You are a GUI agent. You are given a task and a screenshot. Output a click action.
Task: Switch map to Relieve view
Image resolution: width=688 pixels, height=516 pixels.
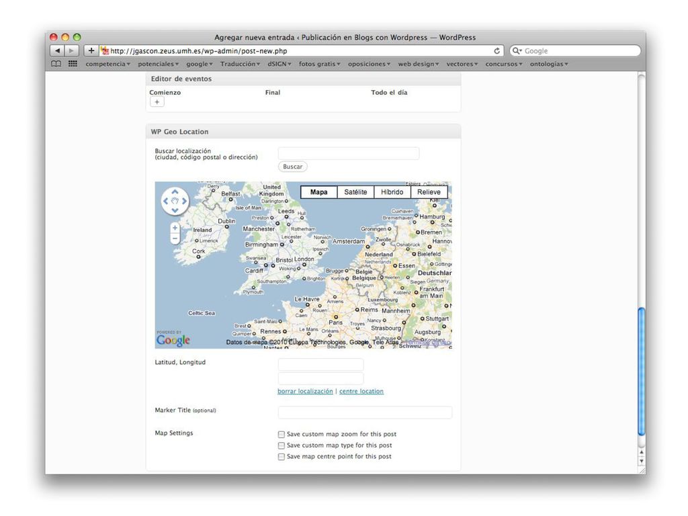click(429, 192)
